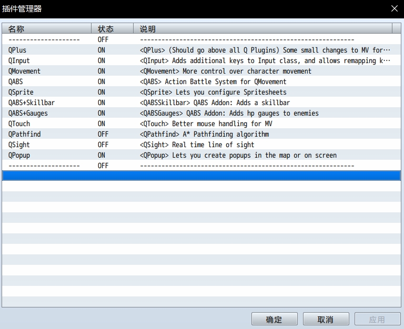
Task: Click the QInput description text
Action: point(265,60)
